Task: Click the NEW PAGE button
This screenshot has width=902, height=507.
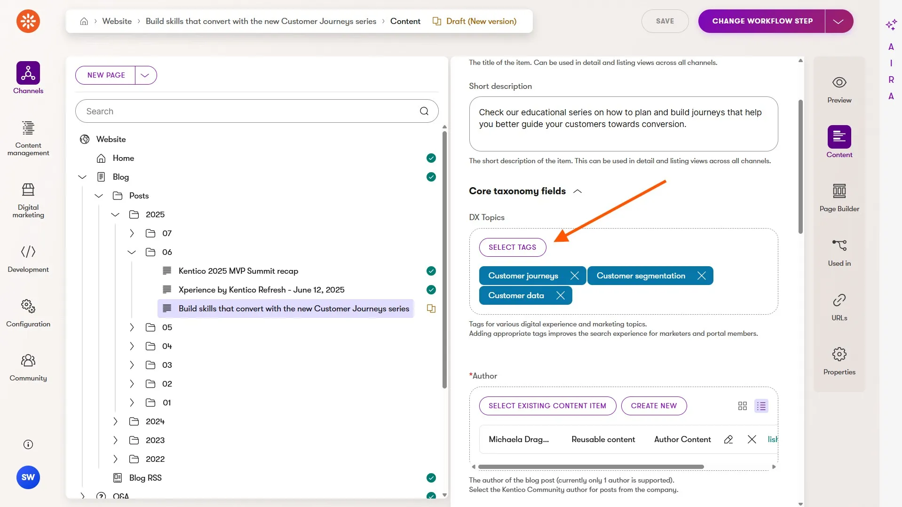Action: [x=106, y=75]
